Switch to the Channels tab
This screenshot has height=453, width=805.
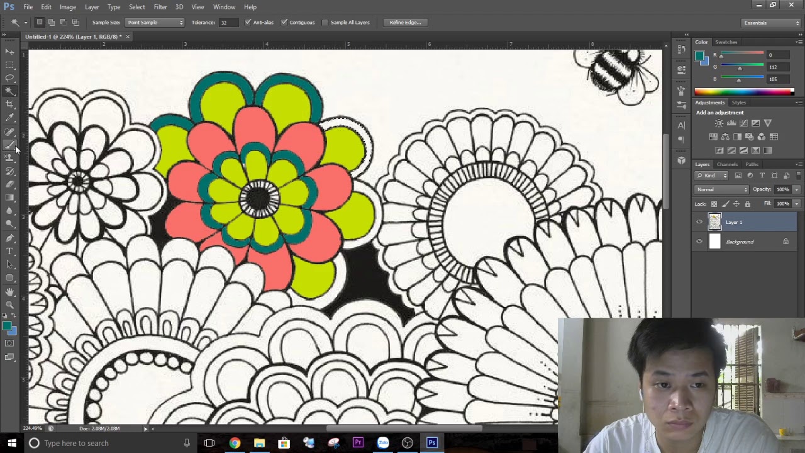tap(728, 164)
